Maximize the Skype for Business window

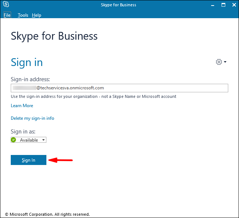pos(223,5)
